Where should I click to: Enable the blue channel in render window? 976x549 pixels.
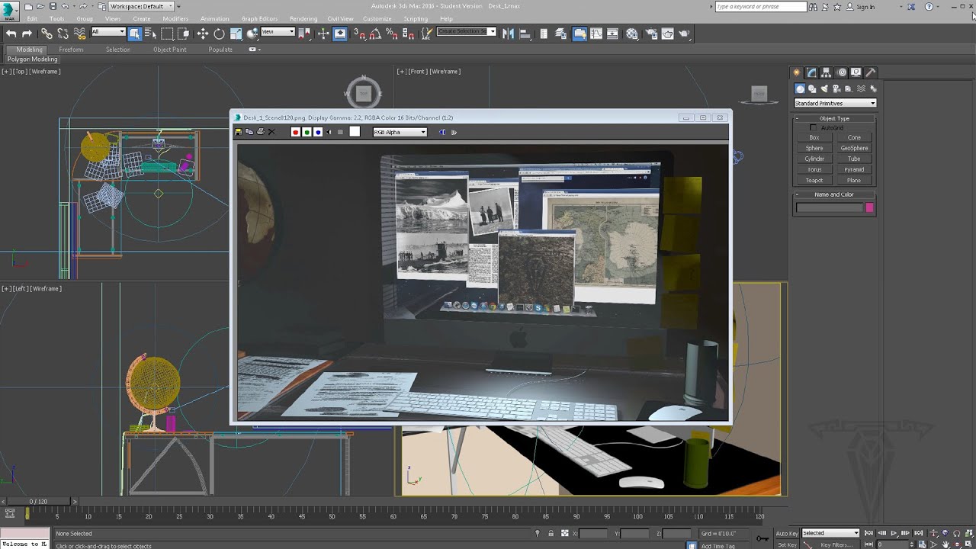coord(318,132)
